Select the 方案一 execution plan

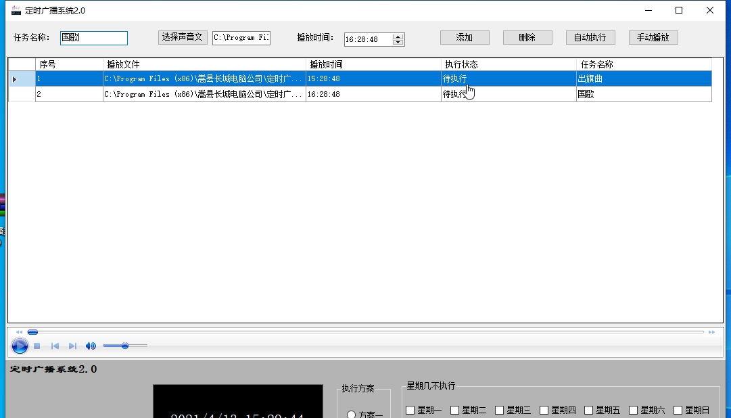coord(351,416)
